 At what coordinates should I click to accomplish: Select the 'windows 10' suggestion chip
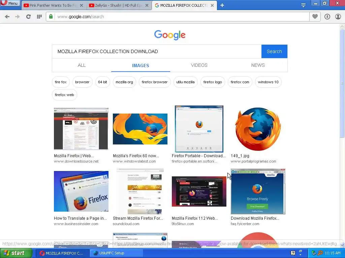[x=268, y=82]
